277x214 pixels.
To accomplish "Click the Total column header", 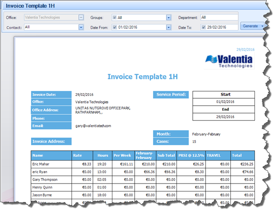I will [243, 155].
